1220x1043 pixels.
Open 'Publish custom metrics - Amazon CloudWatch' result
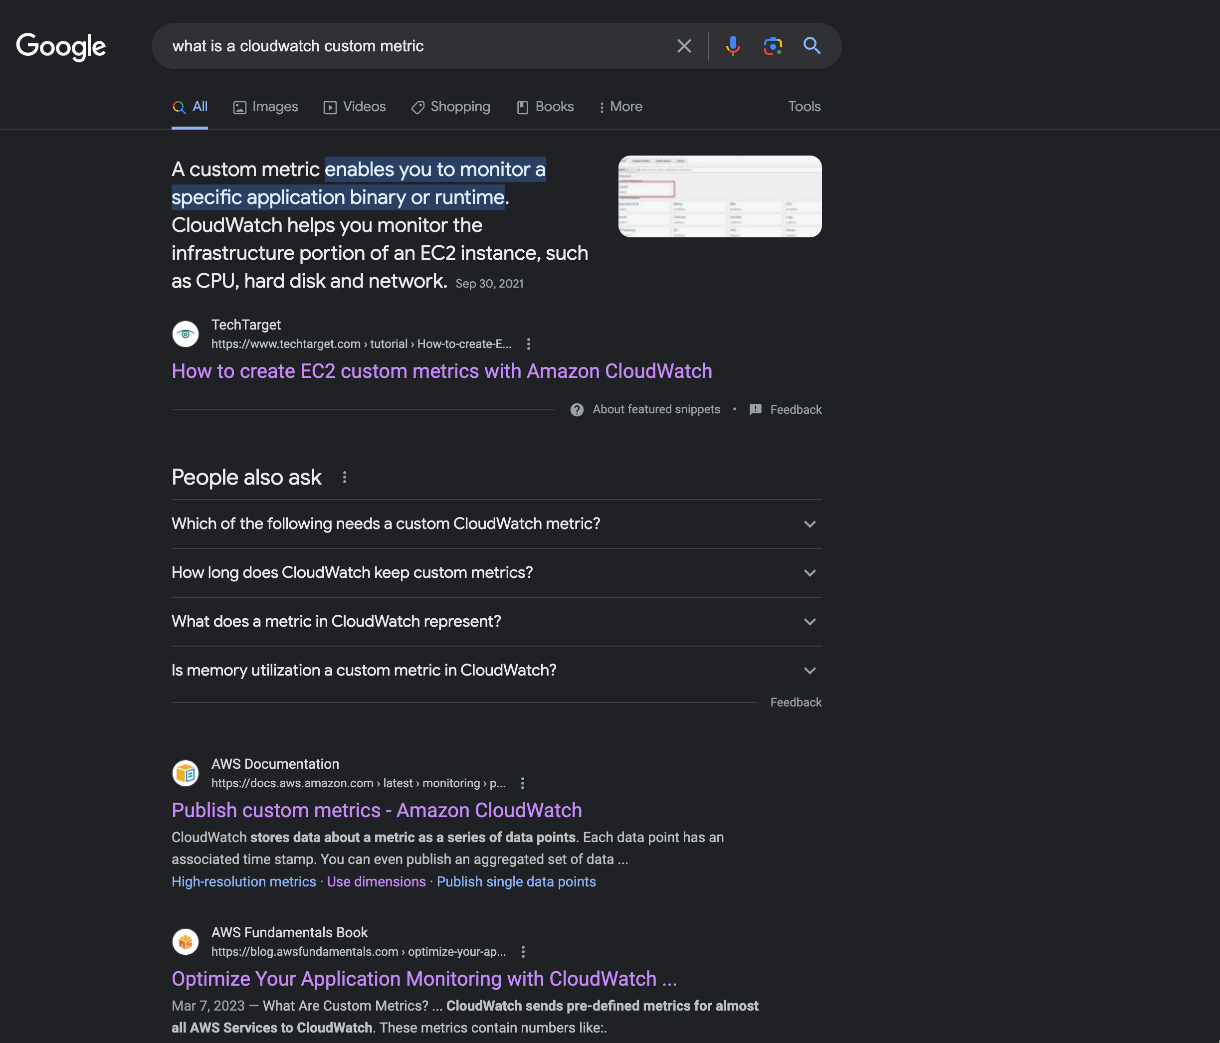pos(377,811)
